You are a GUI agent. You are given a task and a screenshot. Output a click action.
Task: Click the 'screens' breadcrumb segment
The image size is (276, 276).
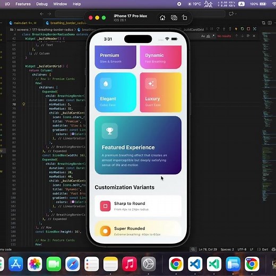(x=23, y=30)
